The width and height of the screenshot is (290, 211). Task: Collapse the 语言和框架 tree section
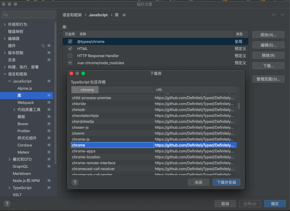click(5, 74)
